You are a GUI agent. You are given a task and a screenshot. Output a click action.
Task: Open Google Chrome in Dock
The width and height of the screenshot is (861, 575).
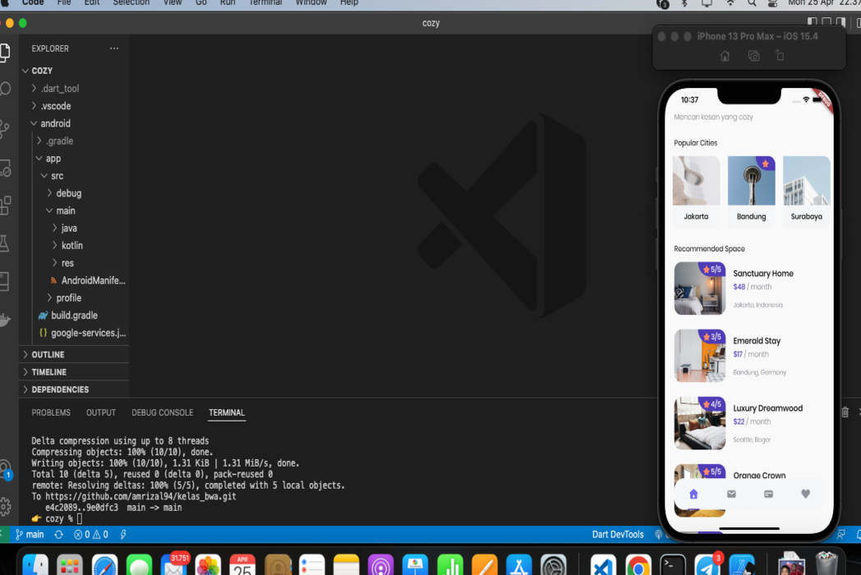tap(638, 564)
